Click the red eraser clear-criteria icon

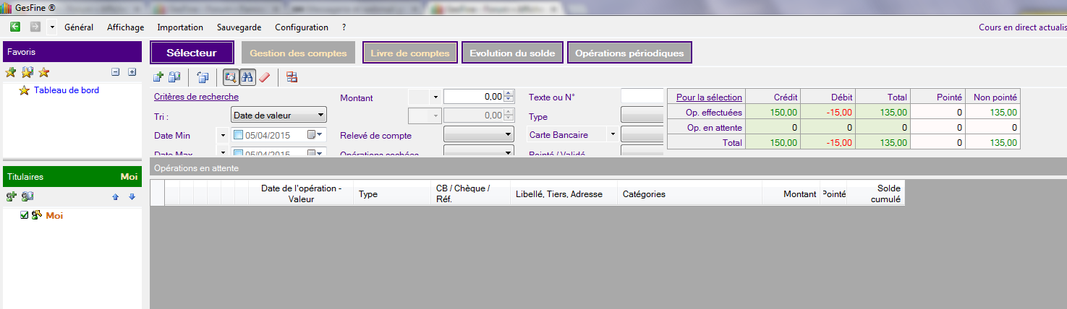(265, 77)
